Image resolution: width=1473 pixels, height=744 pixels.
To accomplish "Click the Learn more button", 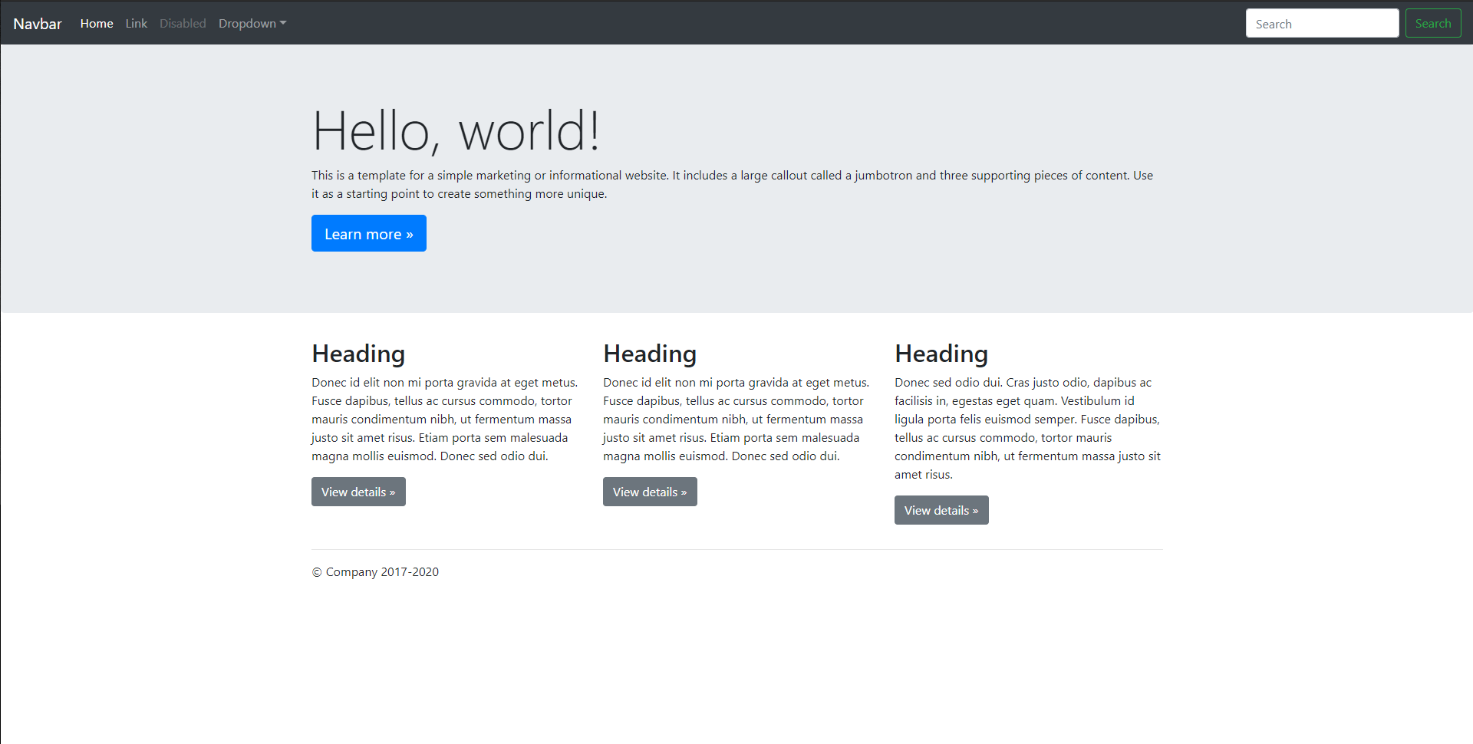I will (x=368, y=233).
